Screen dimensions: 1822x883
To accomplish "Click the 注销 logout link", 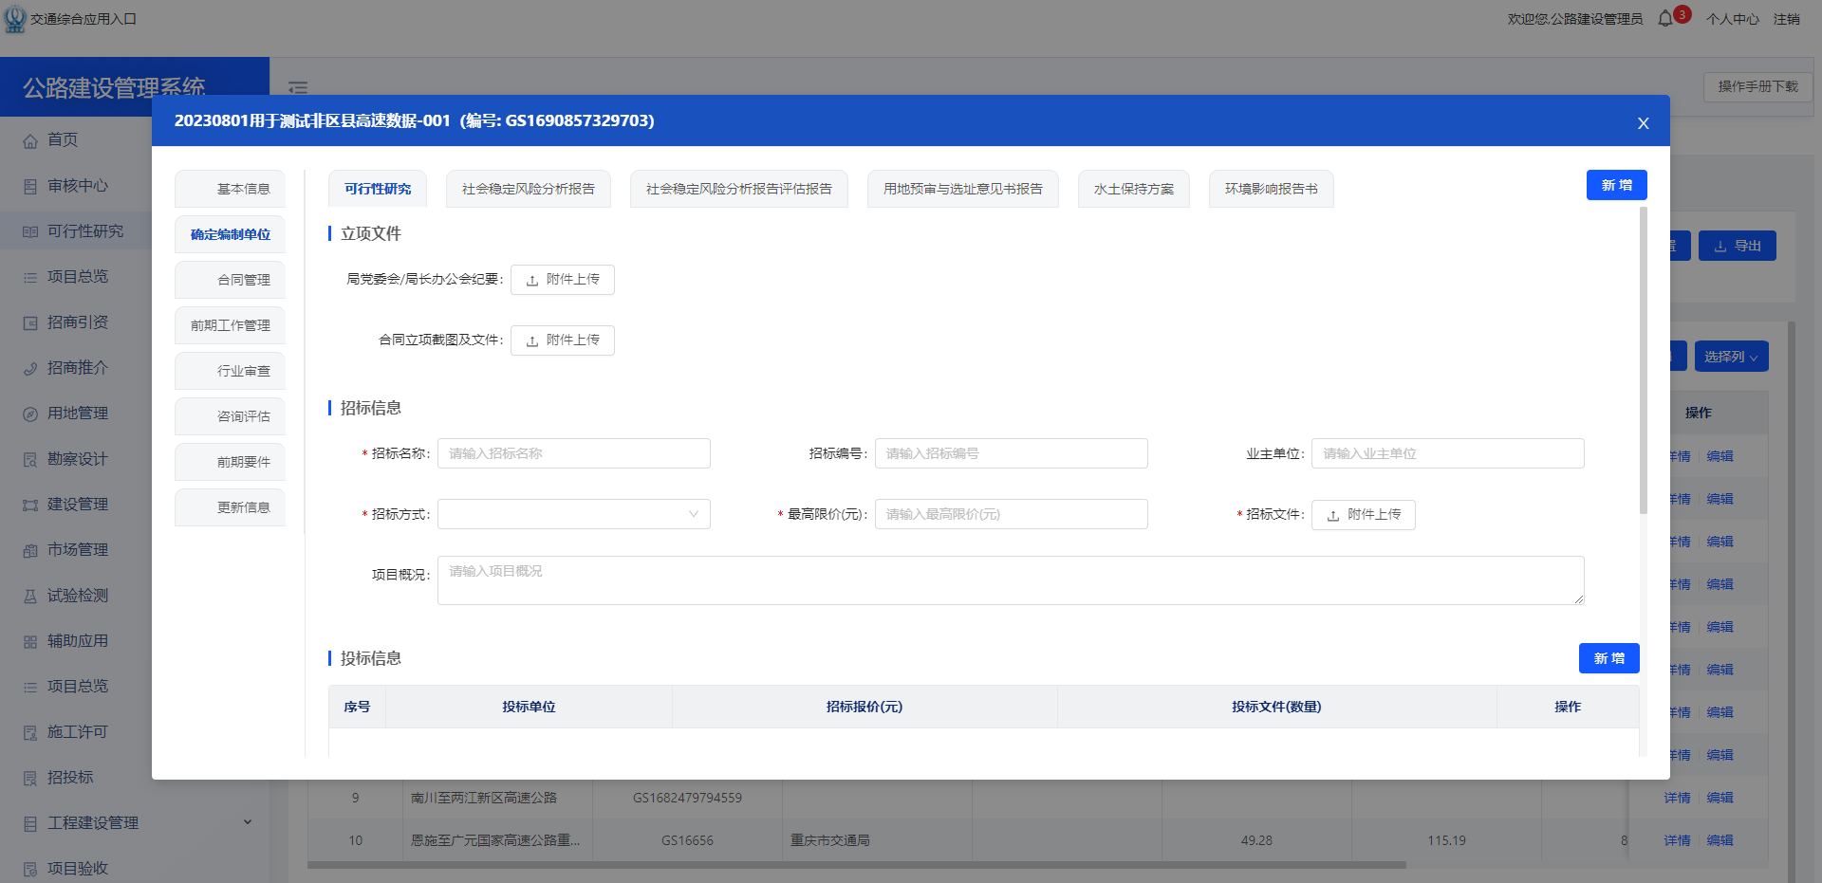I will (1787, 19).
